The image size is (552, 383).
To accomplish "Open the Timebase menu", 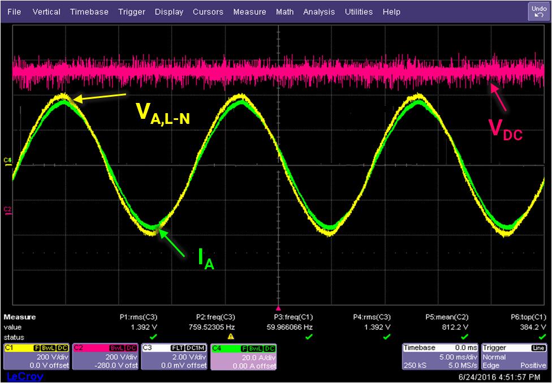I will [89, 12].
